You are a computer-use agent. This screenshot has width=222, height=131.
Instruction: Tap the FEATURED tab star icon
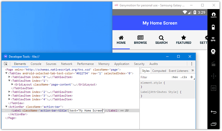coord(184,38)
